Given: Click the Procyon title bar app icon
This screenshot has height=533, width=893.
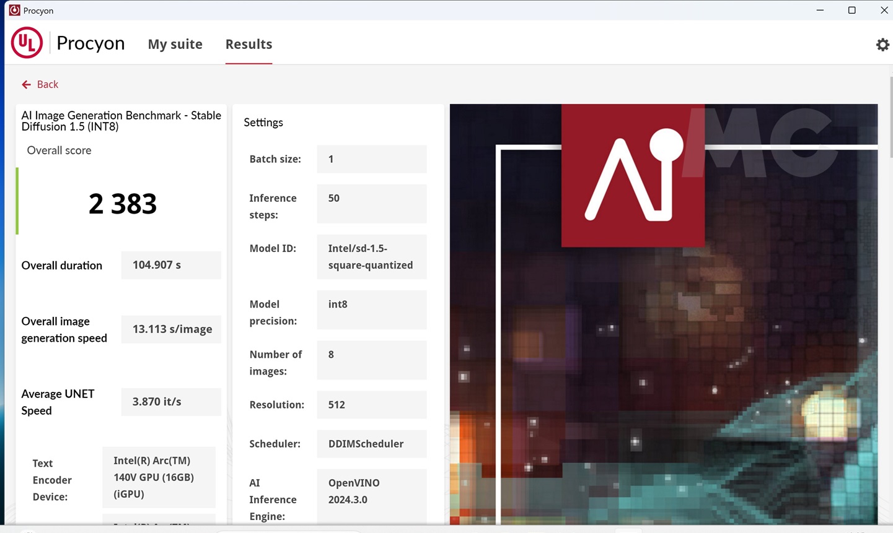Looking at the screenshot, I should pos(14,11).
